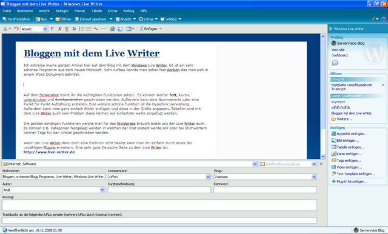Click the comments speech bubble icon

(335, 63)
